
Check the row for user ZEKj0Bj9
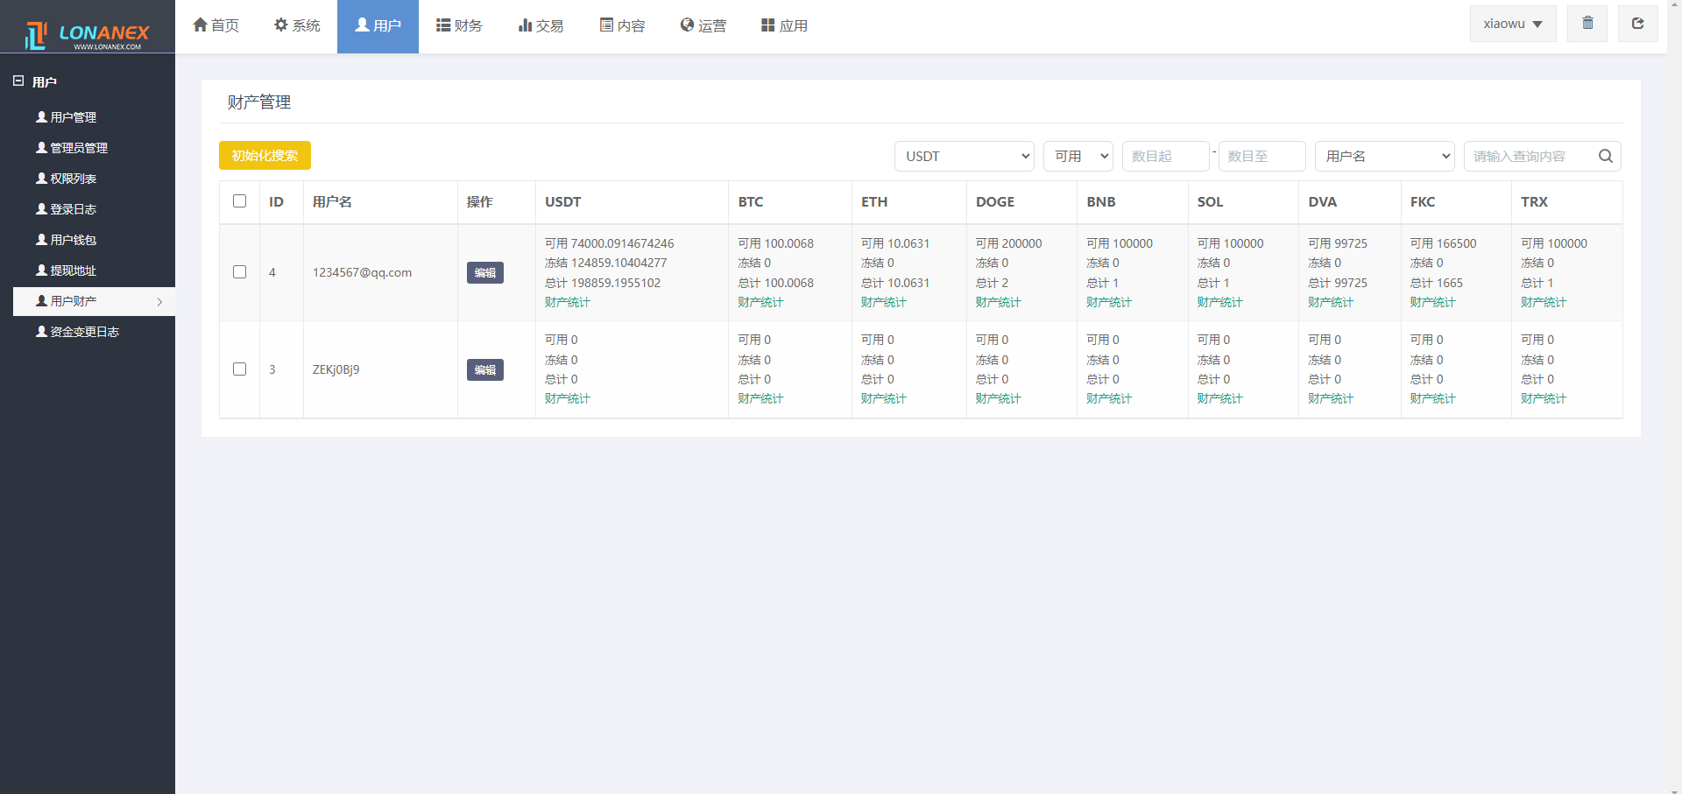[239, 369]
